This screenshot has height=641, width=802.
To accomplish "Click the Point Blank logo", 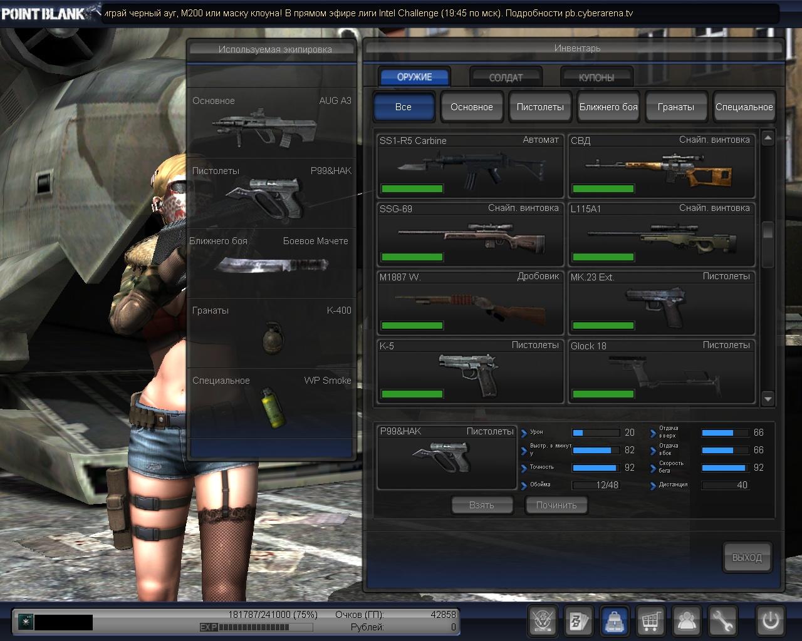I will [x=51, y=12].
